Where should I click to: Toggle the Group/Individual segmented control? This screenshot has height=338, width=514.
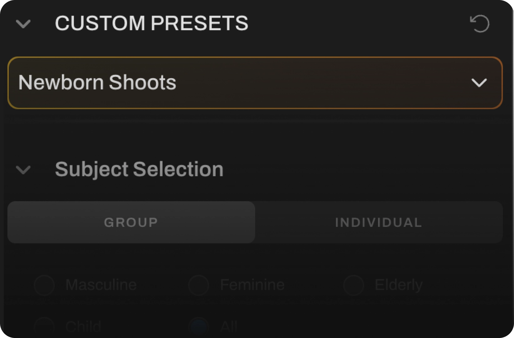coord(255,222)
